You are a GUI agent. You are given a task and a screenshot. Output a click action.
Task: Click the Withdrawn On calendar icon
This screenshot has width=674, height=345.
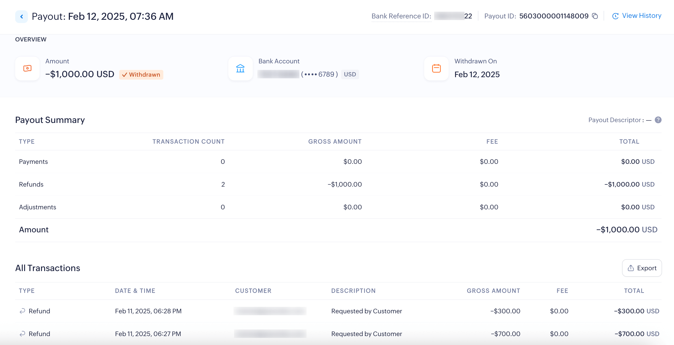[x=436, y=69]
